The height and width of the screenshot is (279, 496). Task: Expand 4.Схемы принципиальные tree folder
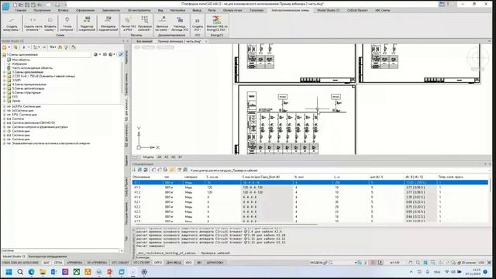[x=4, y=84]
